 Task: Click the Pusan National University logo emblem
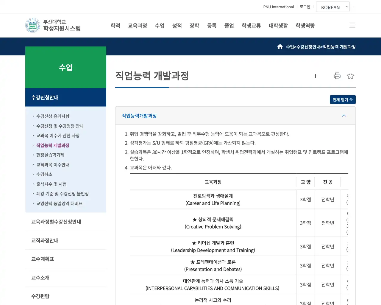click(x=33, y=25)
